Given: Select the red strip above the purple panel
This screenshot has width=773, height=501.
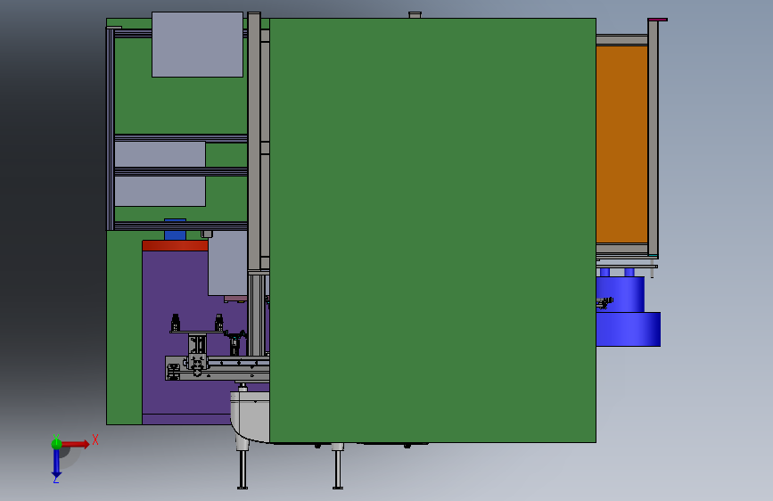Looking at the screenshot, I should [x=175, y=245].
